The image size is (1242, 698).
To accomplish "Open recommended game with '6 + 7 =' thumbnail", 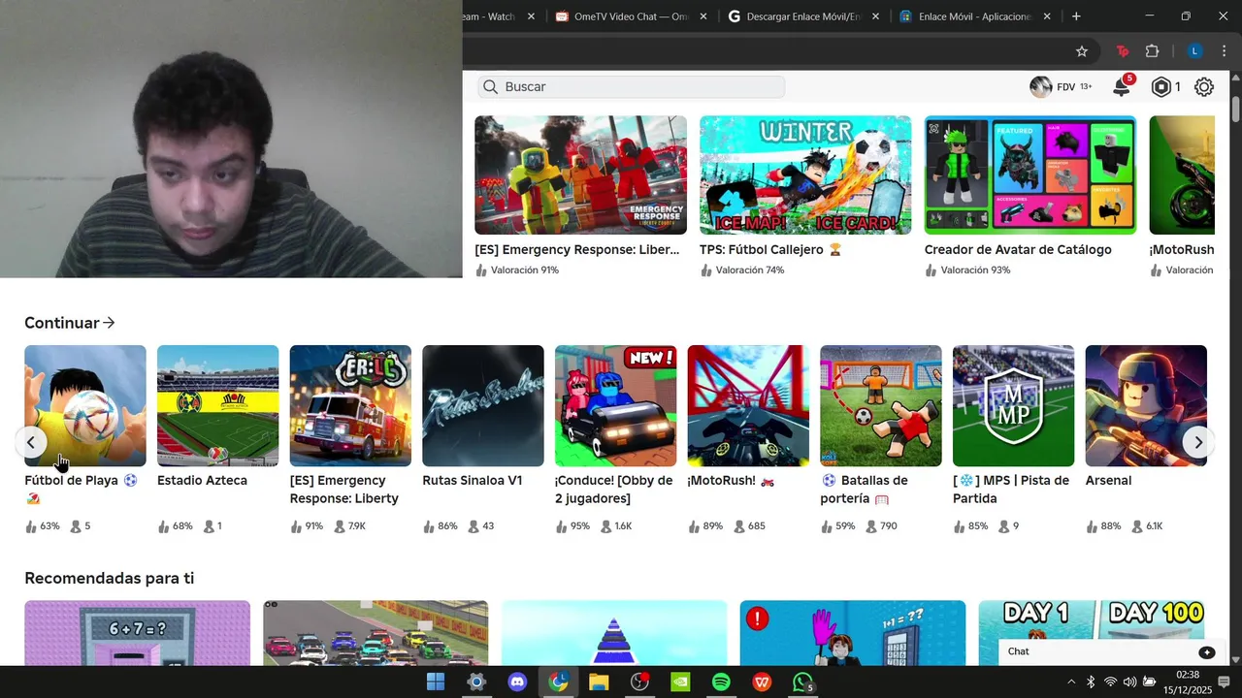I will pos(137,633).
